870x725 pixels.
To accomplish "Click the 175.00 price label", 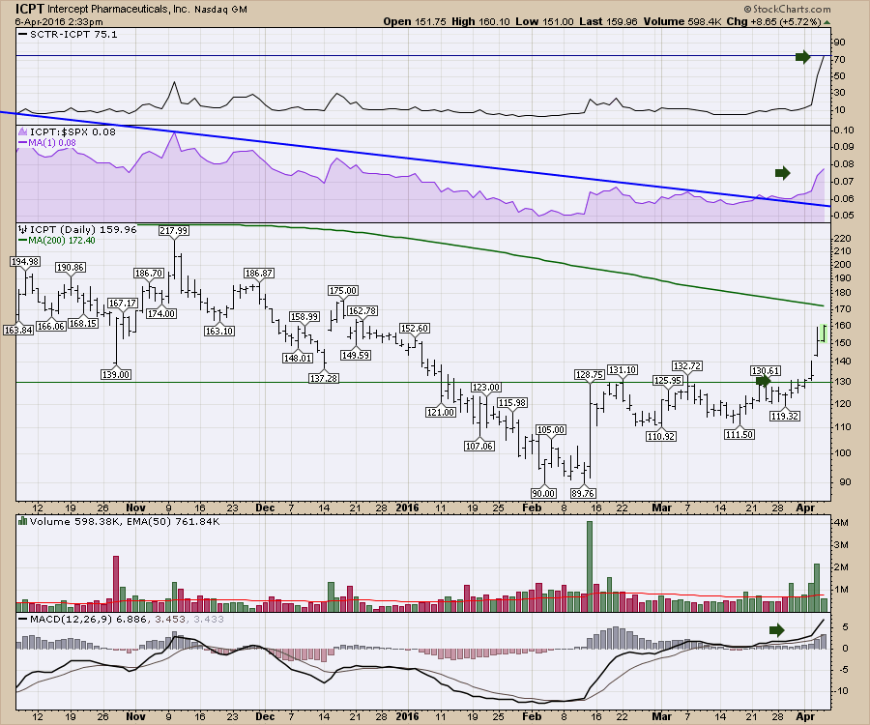I will [x=343, y=291].
